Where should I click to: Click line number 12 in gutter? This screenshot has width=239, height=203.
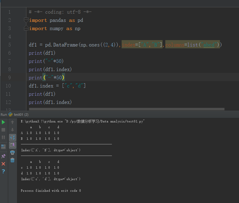click(x=8, y=102)
